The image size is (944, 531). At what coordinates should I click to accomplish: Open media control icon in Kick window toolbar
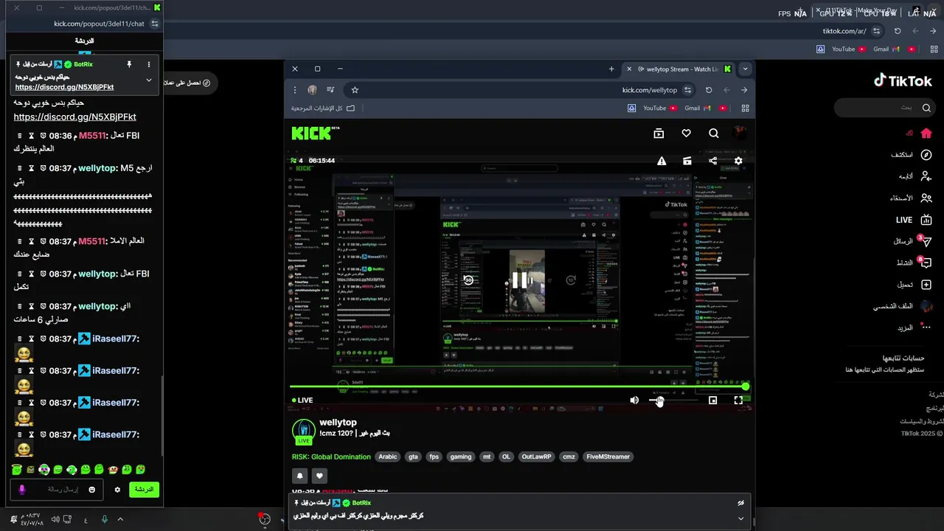coord(330,90)
